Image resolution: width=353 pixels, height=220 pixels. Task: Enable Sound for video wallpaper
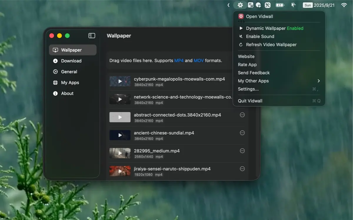[260, 36]
